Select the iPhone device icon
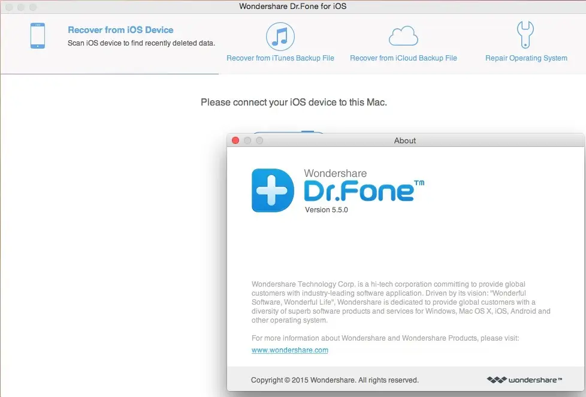 (38, 35)
